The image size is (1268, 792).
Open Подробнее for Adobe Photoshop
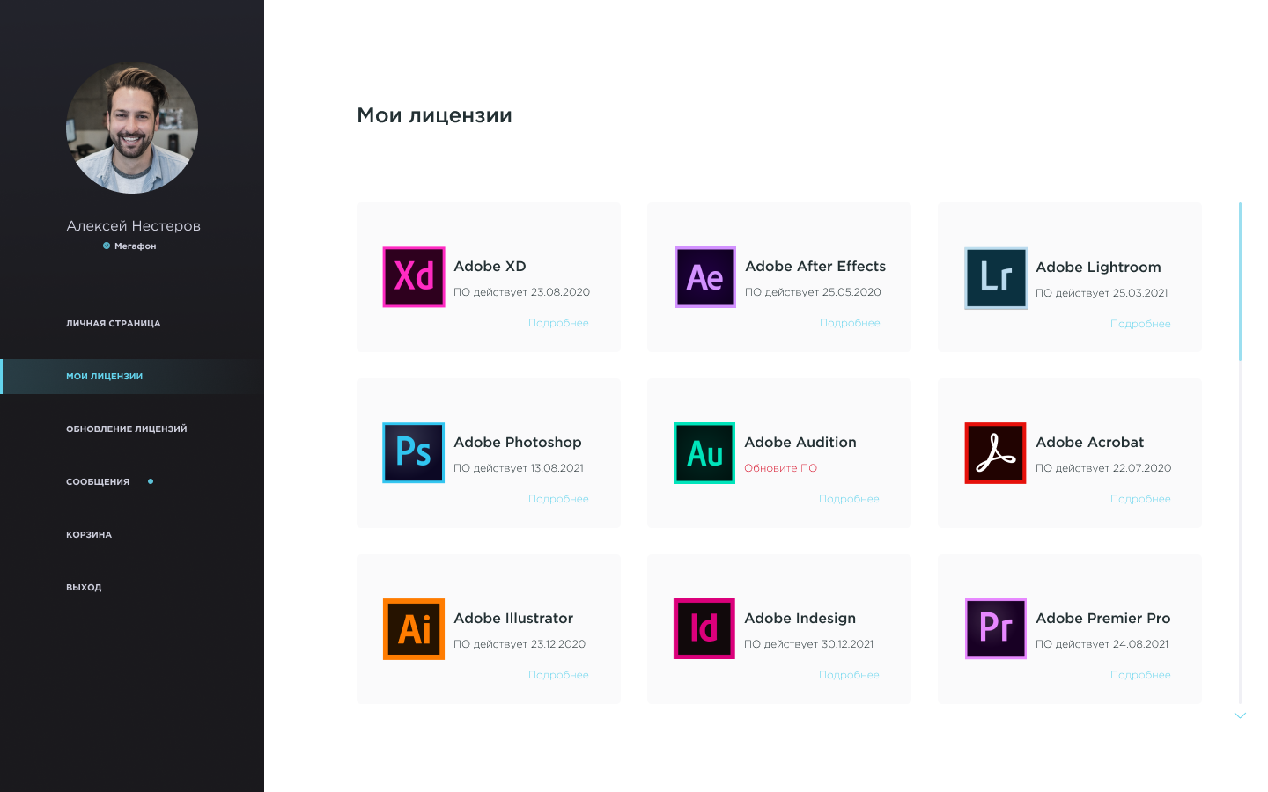[x=558, y=499]
